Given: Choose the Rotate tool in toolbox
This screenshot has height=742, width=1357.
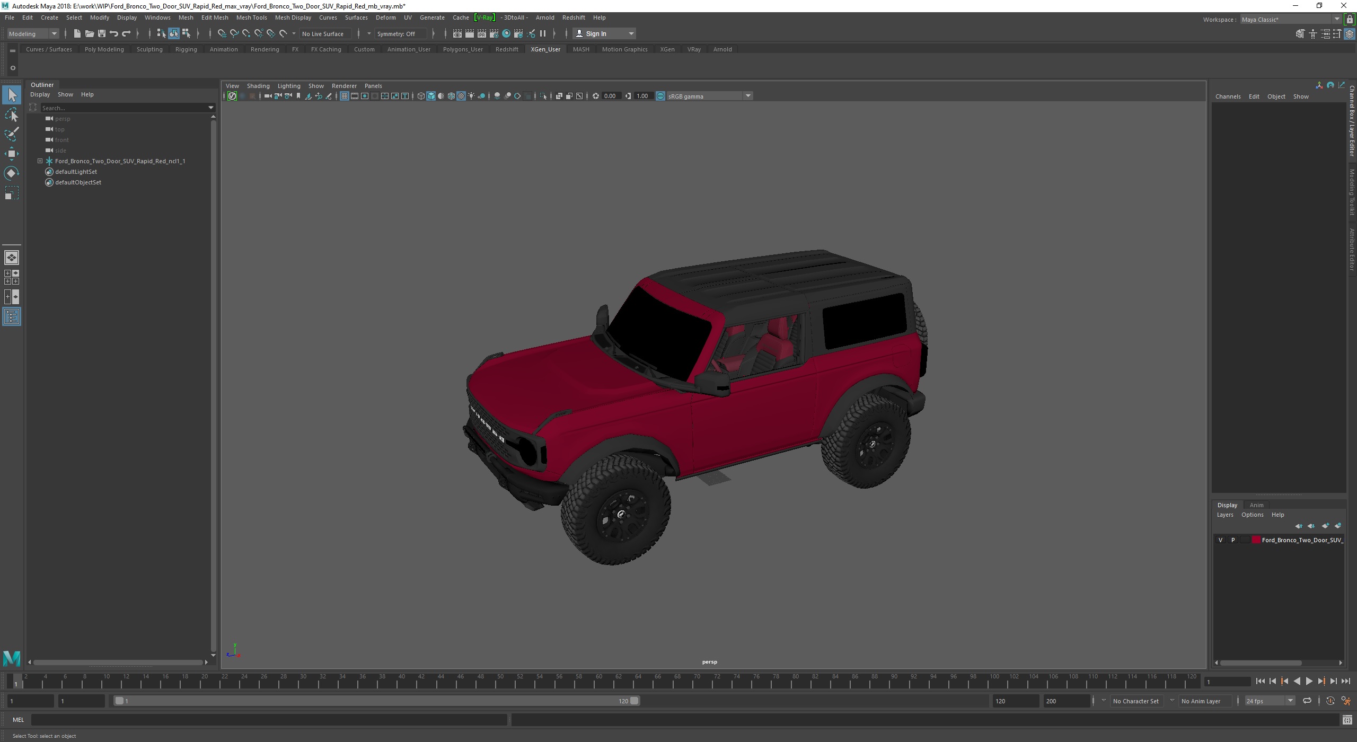Looking at the screenshot, I should 12,173.
